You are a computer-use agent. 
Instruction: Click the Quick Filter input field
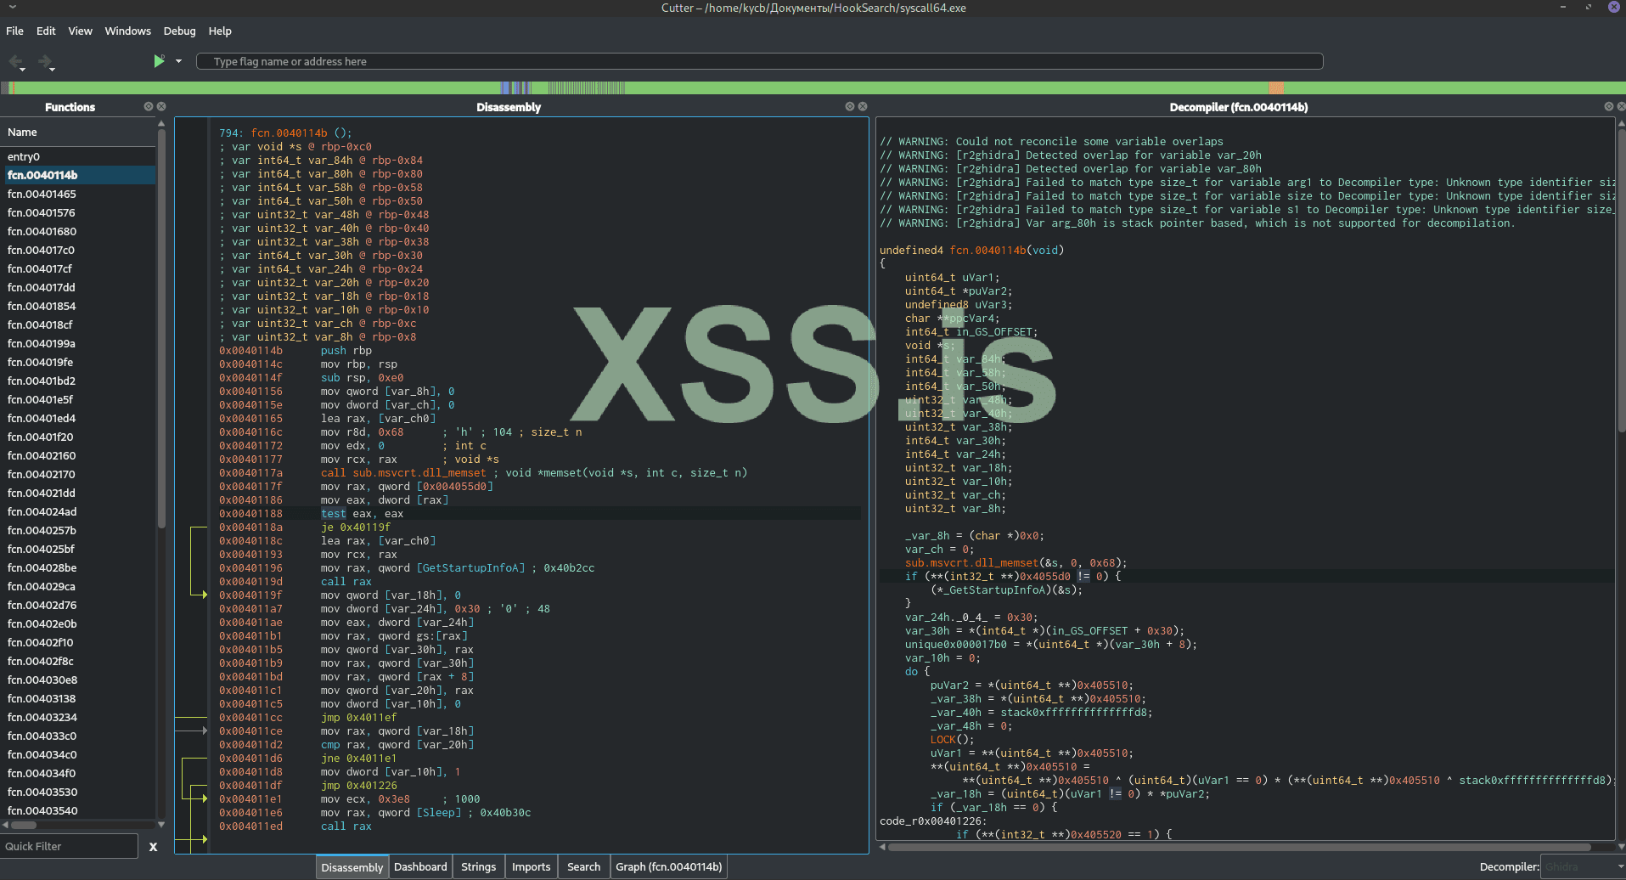point(69,847)
